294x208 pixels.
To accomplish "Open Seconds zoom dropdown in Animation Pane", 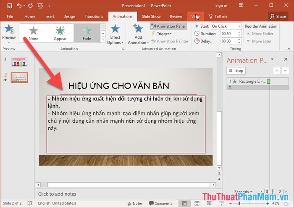I will (x=243, y=192).
